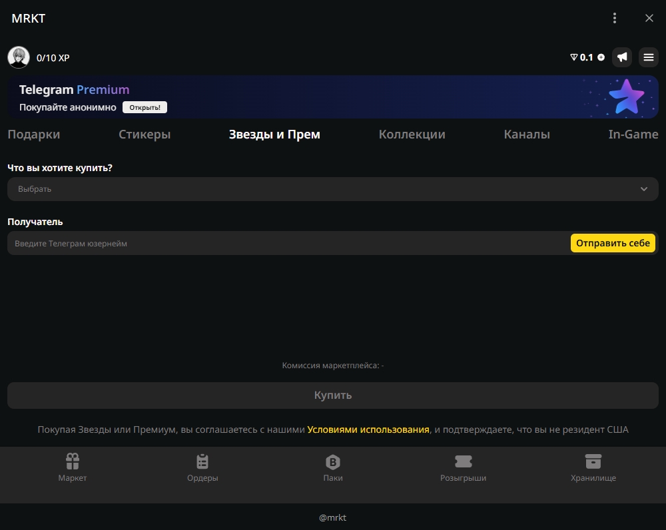The width and height of the screenshot is (666, 530).
Task: Click the Открыть! button on banner
Action: [x=145, y=107]
